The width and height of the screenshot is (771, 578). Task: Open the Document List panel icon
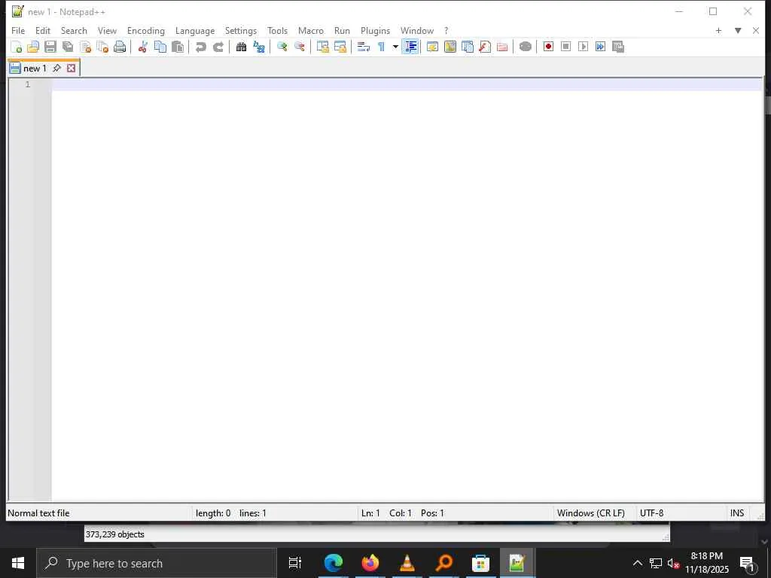coord(468,47)
